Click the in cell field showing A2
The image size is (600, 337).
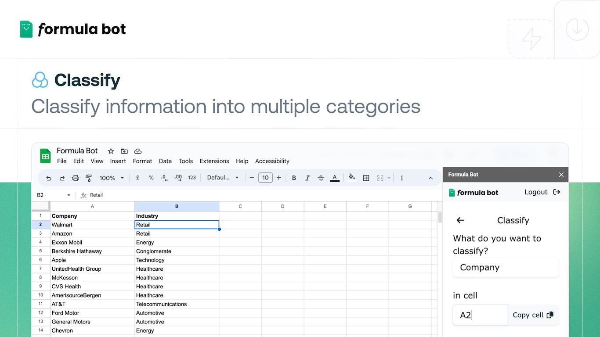point(481,315)
